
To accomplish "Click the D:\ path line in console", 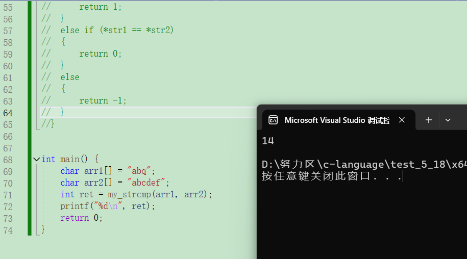I will (x=364, y=165).
